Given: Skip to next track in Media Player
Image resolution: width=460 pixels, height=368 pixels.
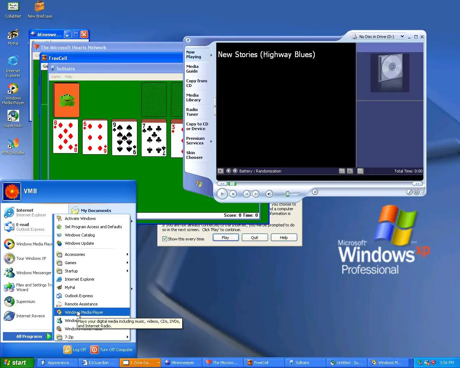Looking at the screenshot, I should (256, 194).
